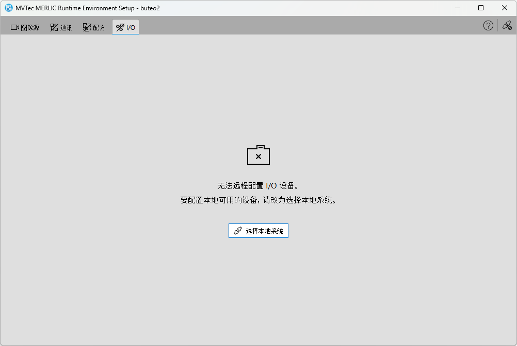Click the message about configuring local devices

tap(258, 200)
